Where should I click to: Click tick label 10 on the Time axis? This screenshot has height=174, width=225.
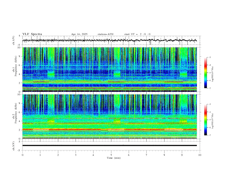[200, 155]
